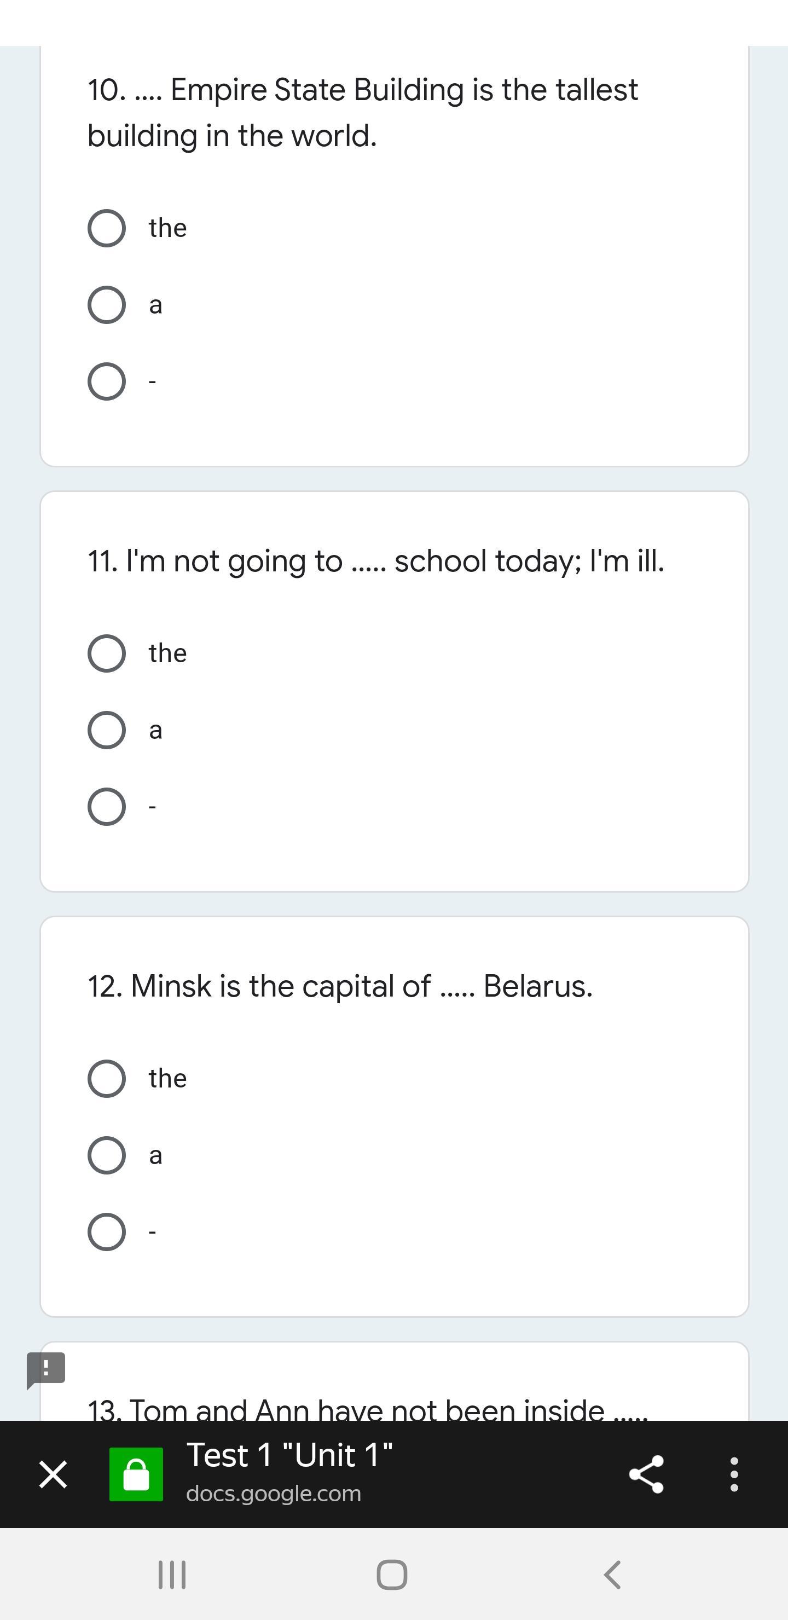Tap the share icon in bottom bar
Image resolution: width=788 pixels, height=1620 pixels.
pyautogui.click(x=646, y=1474)
